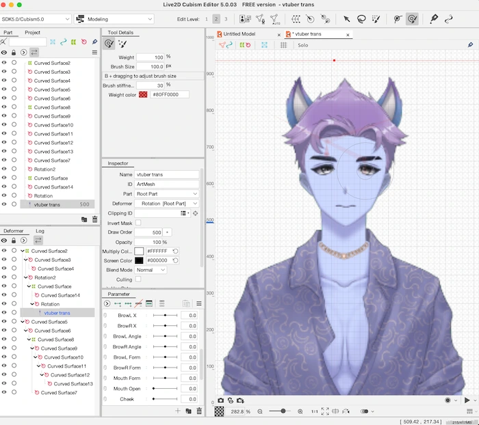This screenshot has height=425, width=479.
Task: Click the grid display icon in canvas toolbar
Action: (x=283, y=45)
